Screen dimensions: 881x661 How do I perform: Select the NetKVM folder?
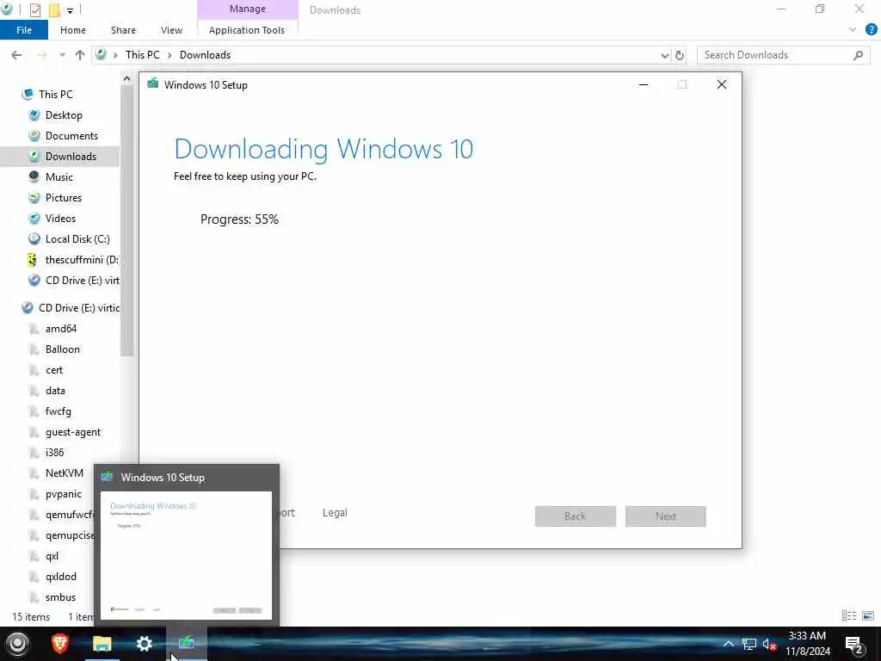(64, 473)
